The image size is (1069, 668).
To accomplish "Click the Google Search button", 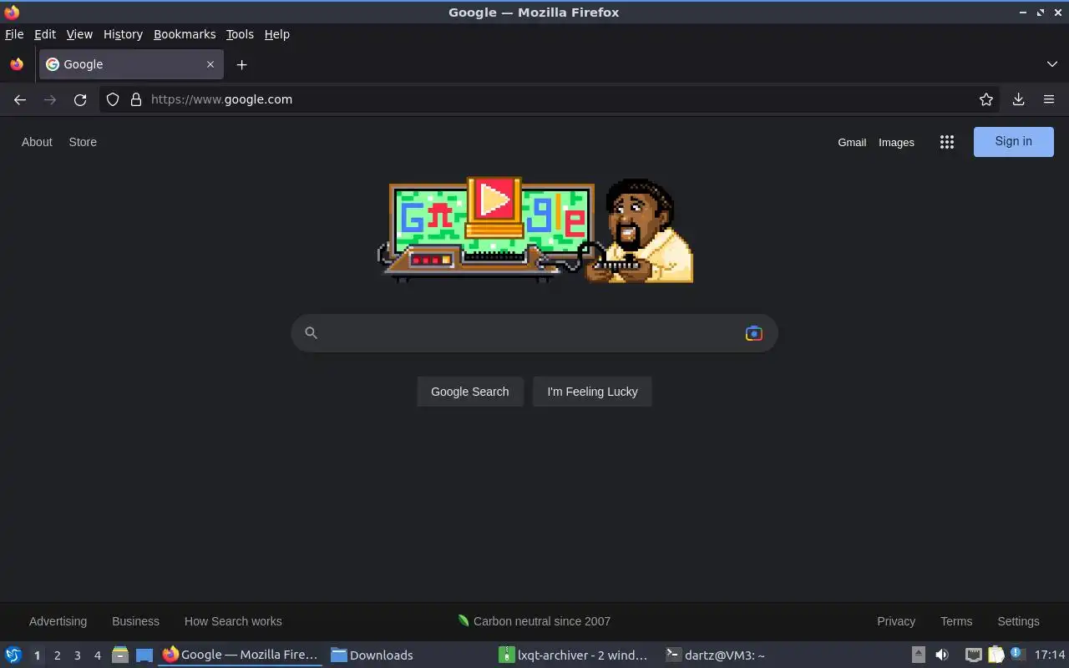I will tap(470, 392).
